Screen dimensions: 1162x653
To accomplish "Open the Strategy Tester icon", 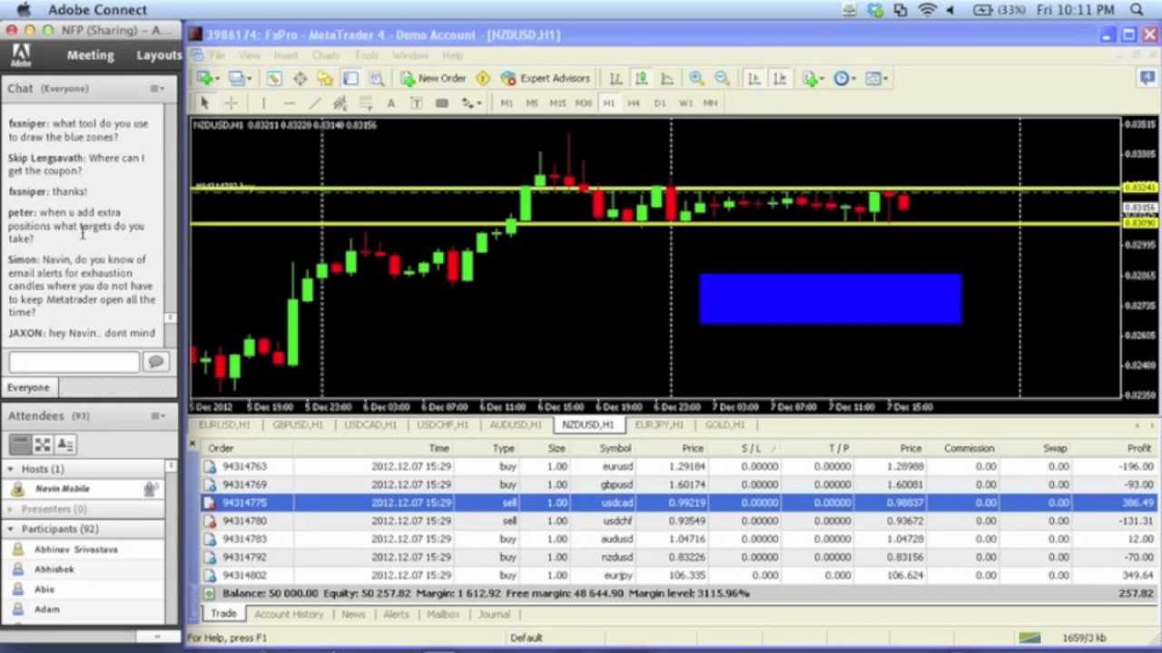I will point(376,78).
